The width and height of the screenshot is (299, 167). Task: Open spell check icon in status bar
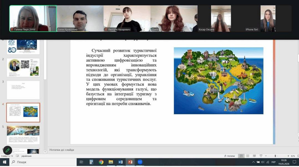pos(18,156)
